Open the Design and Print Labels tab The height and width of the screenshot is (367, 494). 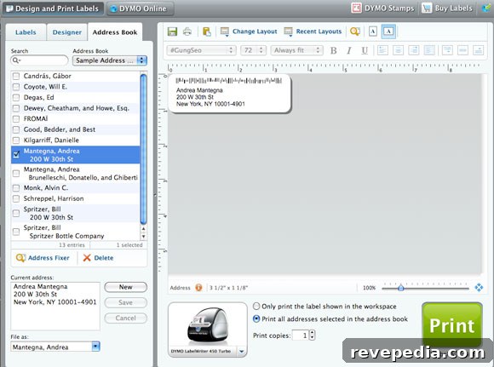[x=53, y=9]
